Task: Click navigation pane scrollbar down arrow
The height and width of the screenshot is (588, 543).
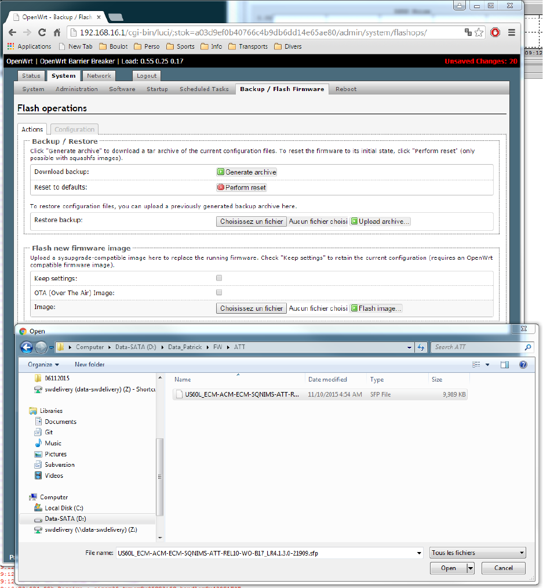Action: [x=160, y=538]
